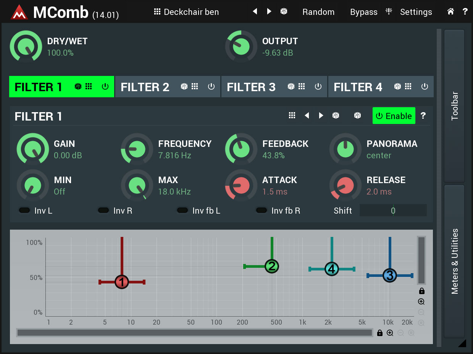Image resolution: width=473 pixels, height=354 pixels.
Task: Click the next preset arrow in the Filter 1 header
Action: (x=321, y=115)
